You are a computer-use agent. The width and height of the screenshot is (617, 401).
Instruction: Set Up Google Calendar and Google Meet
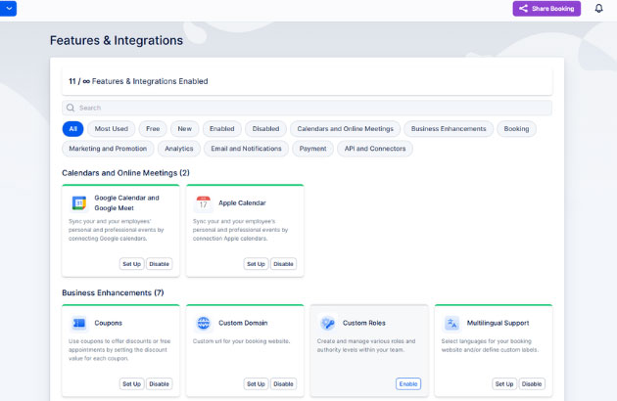click(132, 264)
